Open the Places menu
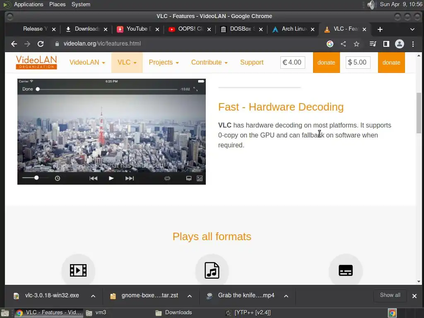This screenshot has height=318, width=424. click(x=57, y=5)
